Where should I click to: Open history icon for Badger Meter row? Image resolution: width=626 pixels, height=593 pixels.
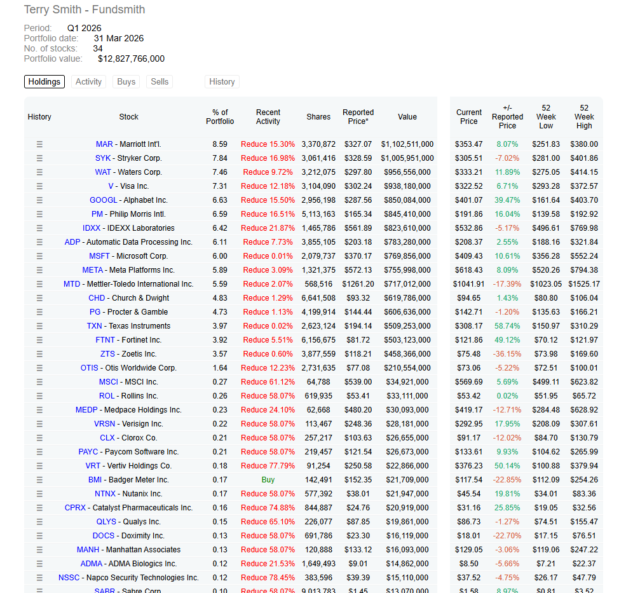(x=39, y=480)
